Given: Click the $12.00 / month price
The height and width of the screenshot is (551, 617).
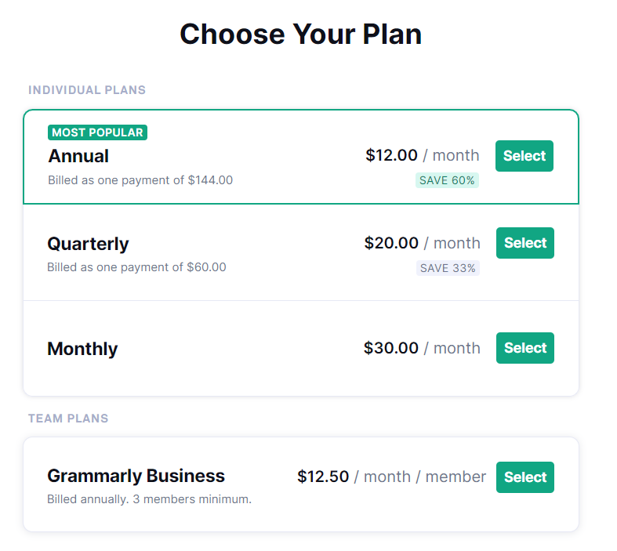Looking at the screenshot, I should tap(423, 155).
